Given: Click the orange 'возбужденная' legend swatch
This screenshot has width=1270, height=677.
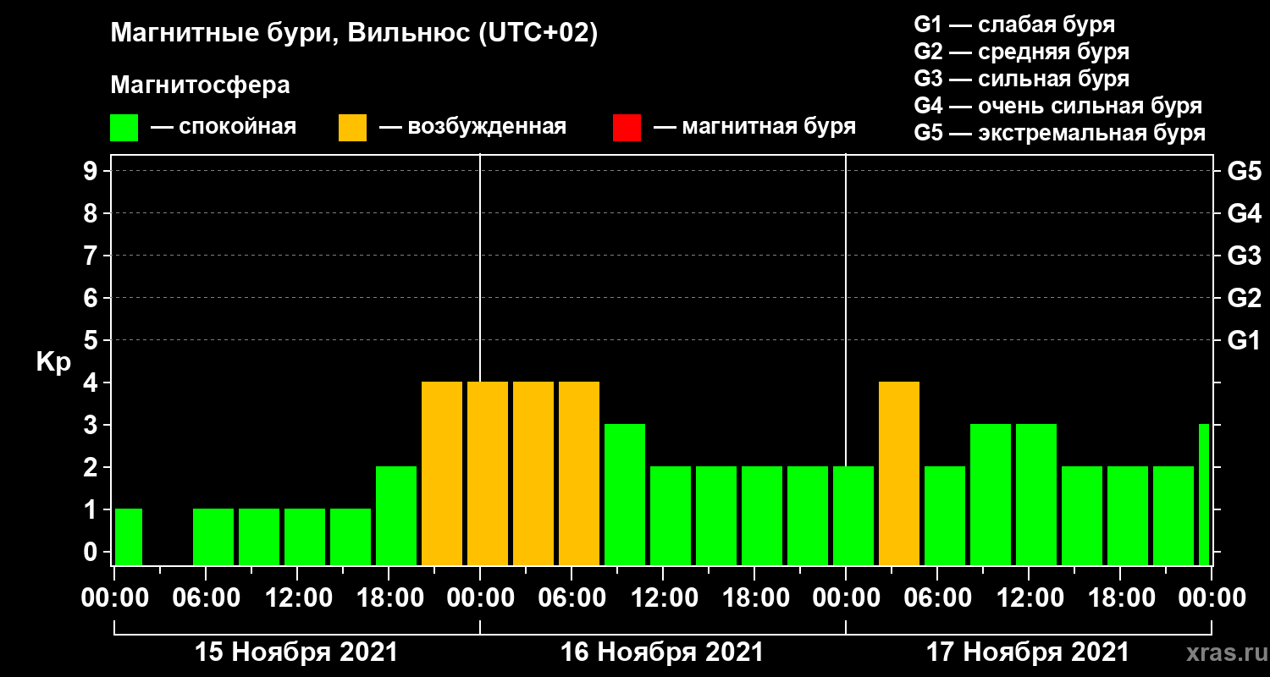Looking at the screenshot, I should coord(352,127).
